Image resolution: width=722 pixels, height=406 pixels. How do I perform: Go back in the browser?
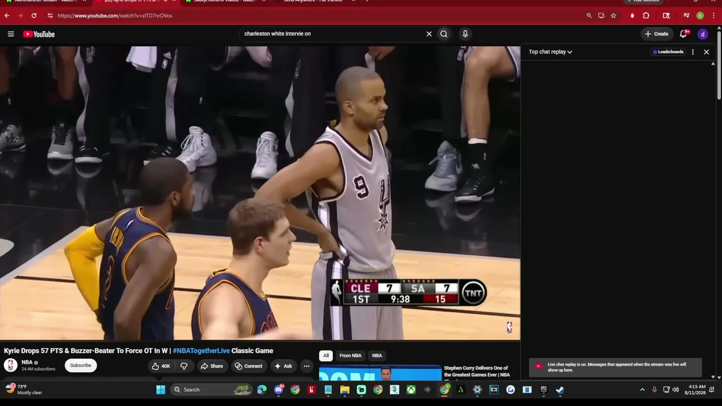(x=7, y=16)
